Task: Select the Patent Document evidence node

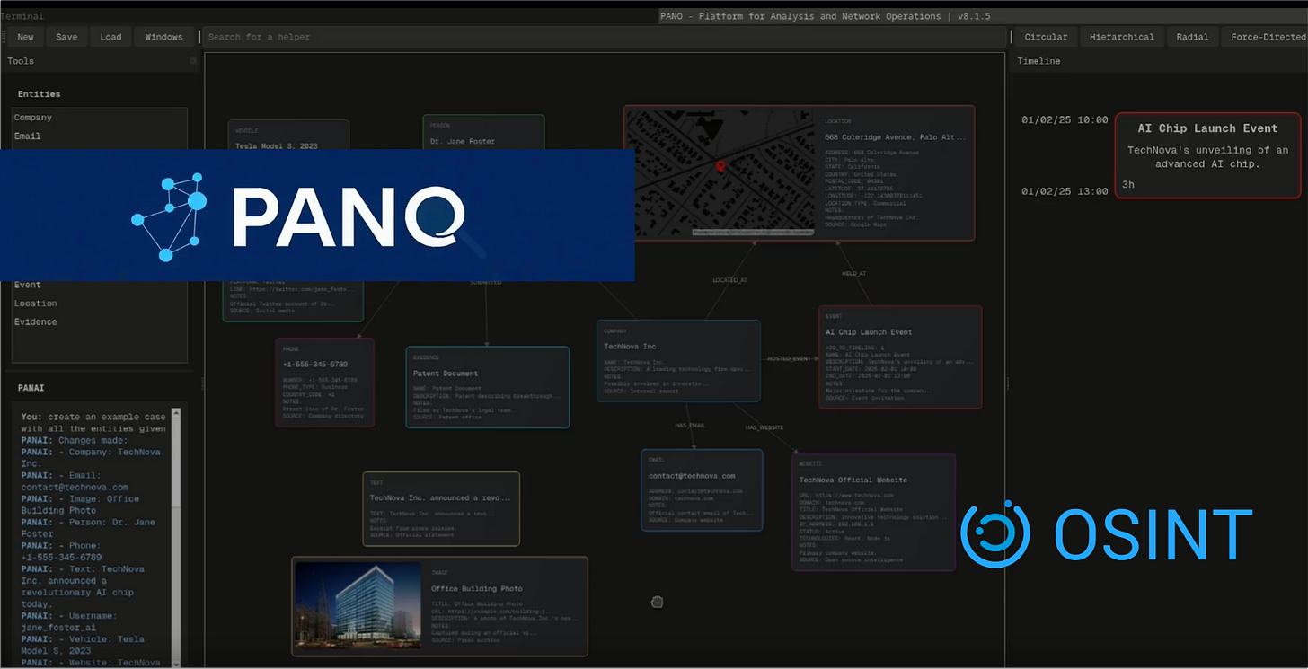Action: [x=487, y=387]
